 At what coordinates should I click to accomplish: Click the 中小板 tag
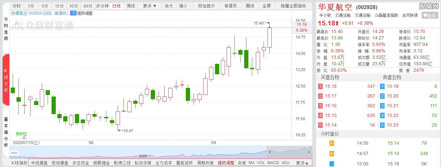[x=325, y=15]
